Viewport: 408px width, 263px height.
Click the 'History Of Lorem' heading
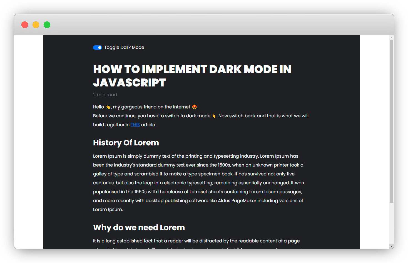(126, 143)
